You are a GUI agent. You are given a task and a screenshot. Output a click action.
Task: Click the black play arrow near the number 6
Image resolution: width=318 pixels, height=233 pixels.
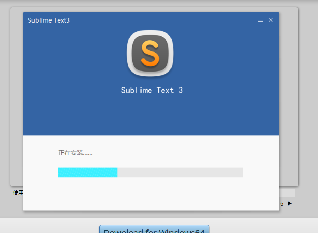(x=289, y=203)
